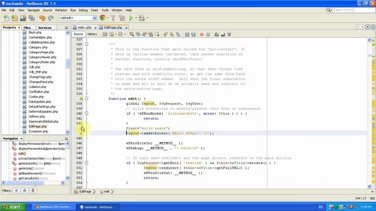Click the Toggle Bookmark icon
376x211 pixels.
[x=178, y=35]
